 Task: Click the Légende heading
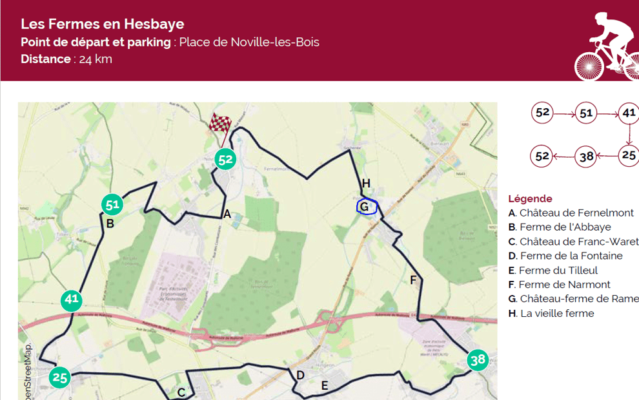click(531, 198)
